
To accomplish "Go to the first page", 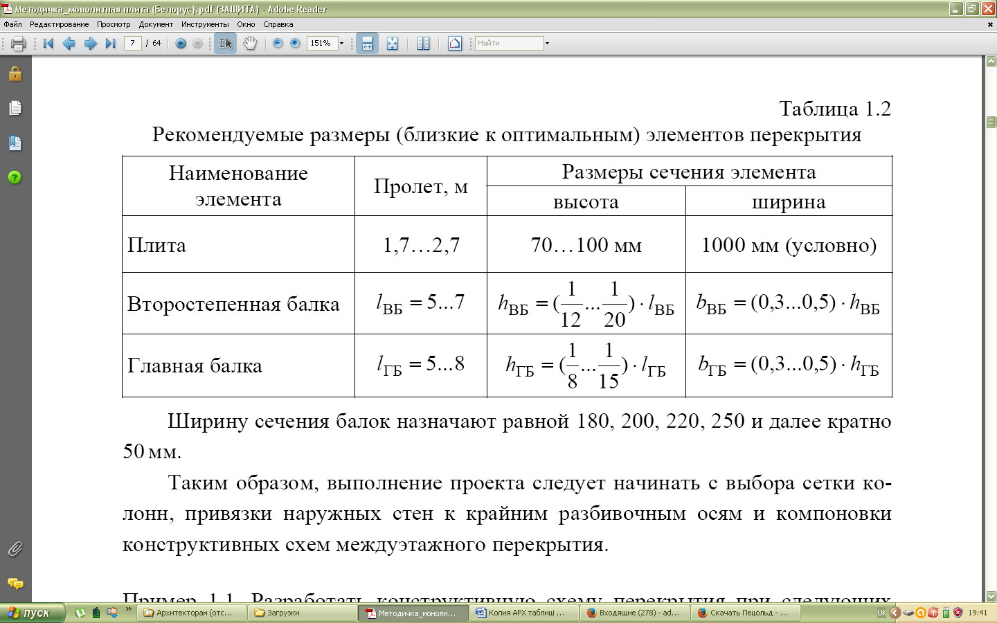I will coord(48,44).
